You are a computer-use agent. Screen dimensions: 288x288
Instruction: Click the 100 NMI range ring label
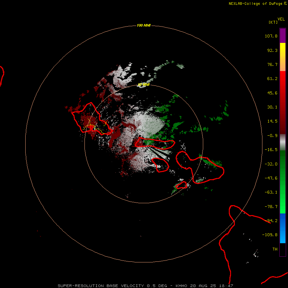click(144, 25)
